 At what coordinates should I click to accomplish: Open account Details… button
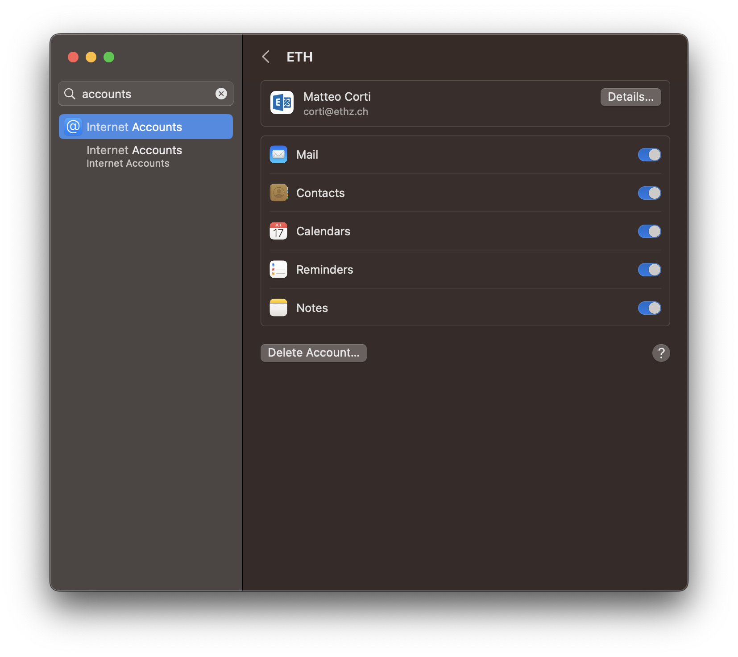pos(631,97)
